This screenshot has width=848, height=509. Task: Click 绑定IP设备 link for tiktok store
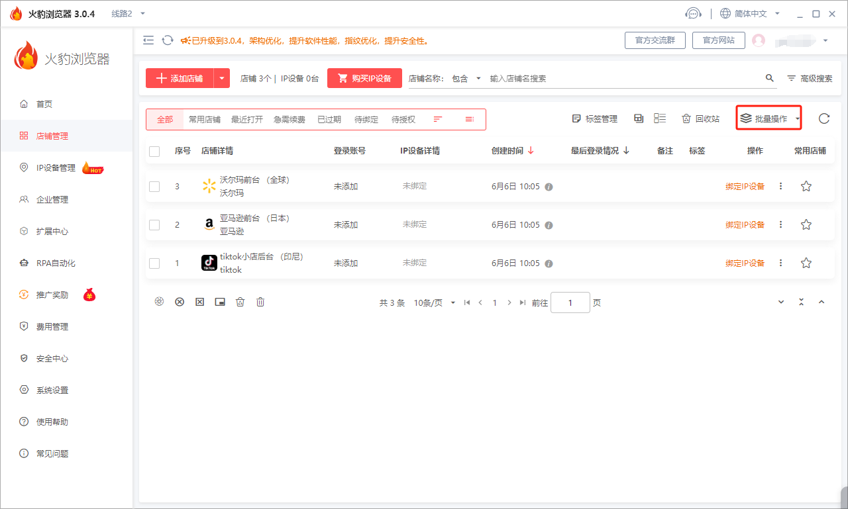coord(745,263)
